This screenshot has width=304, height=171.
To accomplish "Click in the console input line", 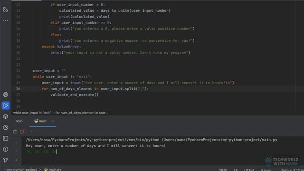I will click(41, 152).
